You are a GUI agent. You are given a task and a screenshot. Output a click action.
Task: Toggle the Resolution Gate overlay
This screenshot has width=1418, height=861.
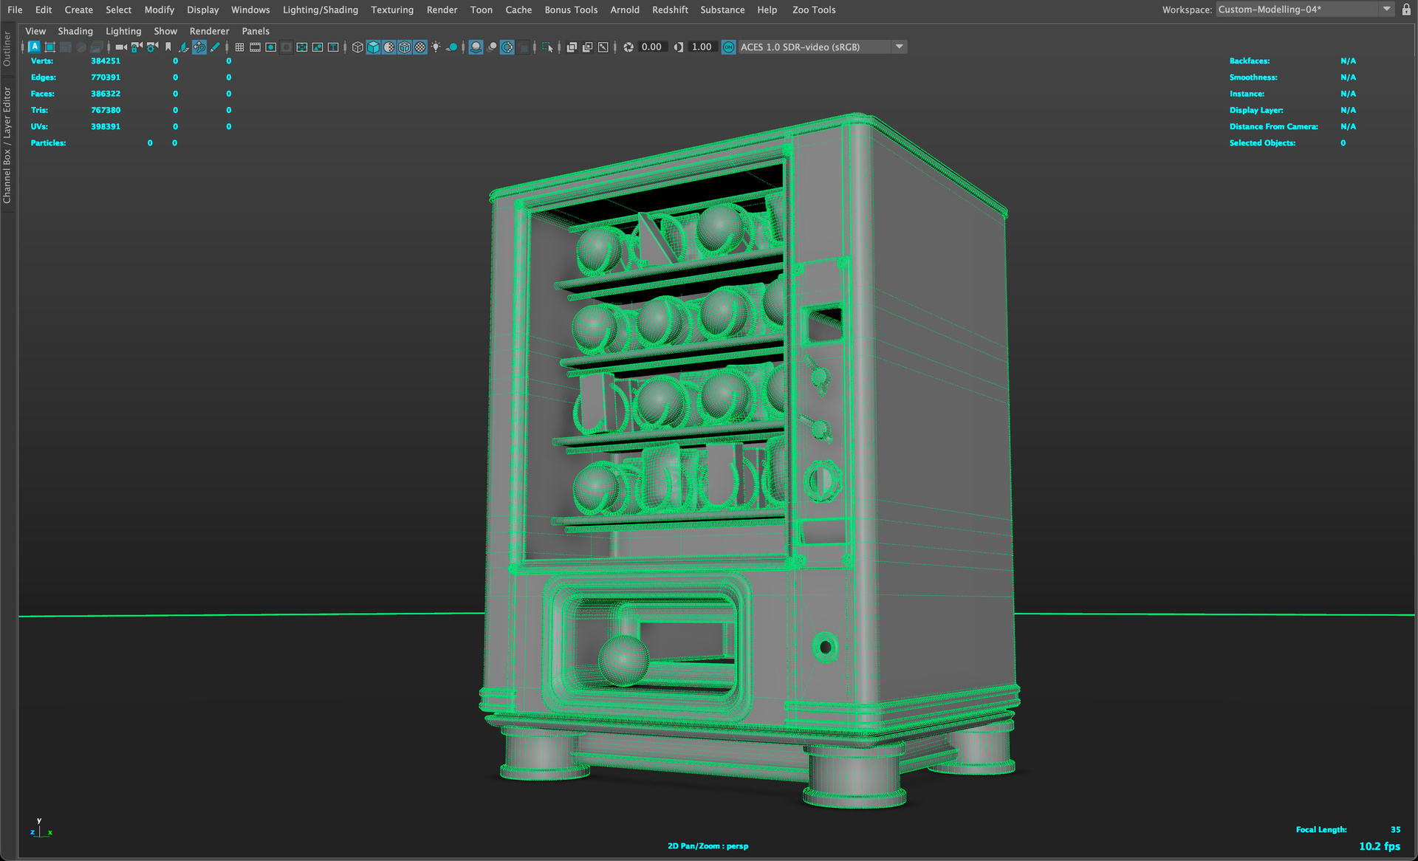(x=271, y=47)
